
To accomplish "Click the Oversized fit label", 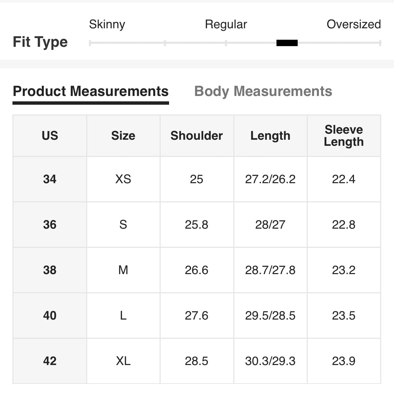I will coord(354,24).
